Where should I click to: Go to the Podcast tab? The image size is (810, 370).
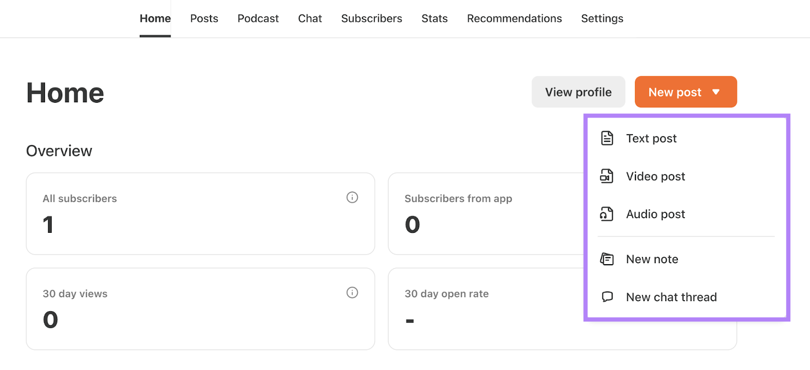pos(258,18)
